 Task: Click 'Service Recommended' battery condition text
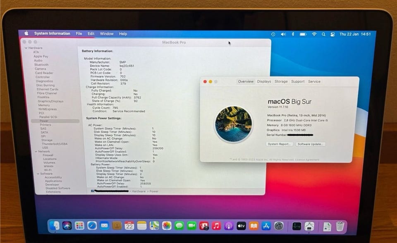129,111
